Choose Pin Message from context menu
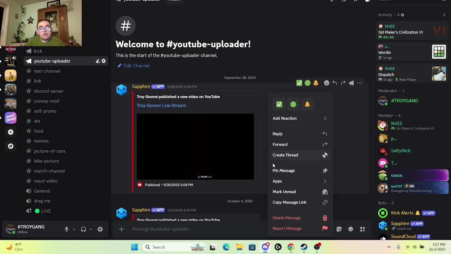451x254 pixels. pos(300,171)
